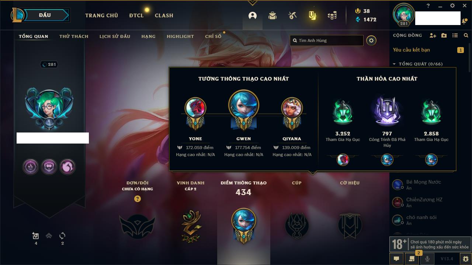Click the add friend icon

coord(433,35)
